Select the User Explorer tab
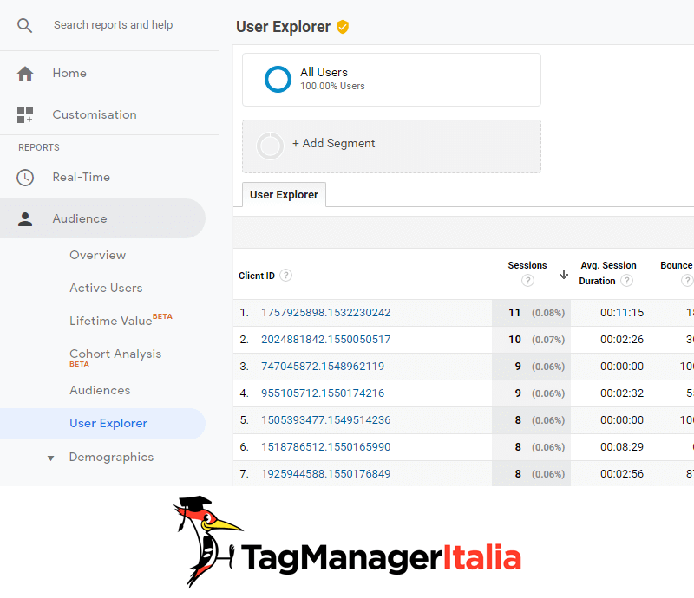Viewport: 694px width, 598px height. point(285,195)
